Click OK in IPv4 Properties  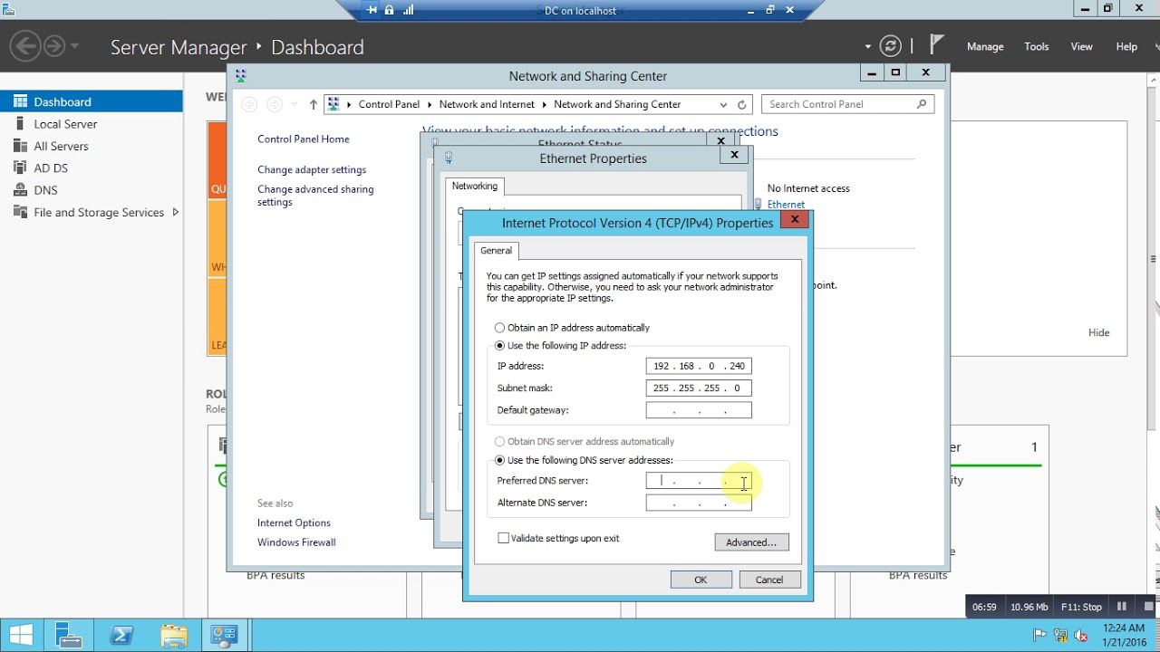[701, 580]
